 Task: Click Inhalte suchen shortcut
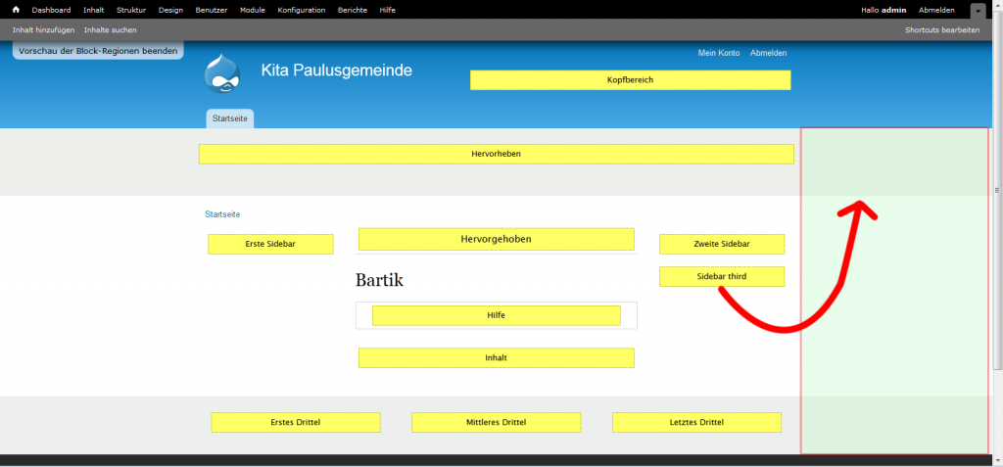(111, 30)
